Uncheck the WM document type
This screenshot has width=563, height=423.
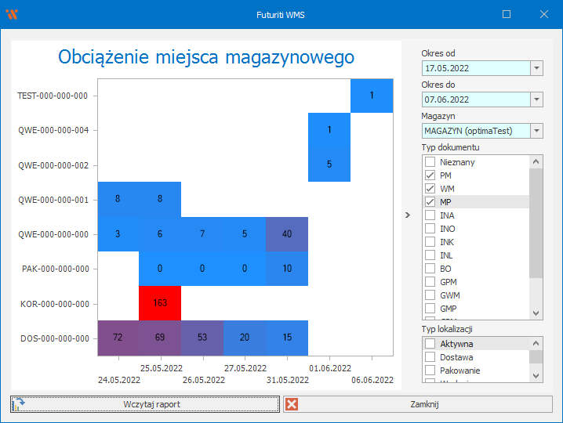point(430,189)
